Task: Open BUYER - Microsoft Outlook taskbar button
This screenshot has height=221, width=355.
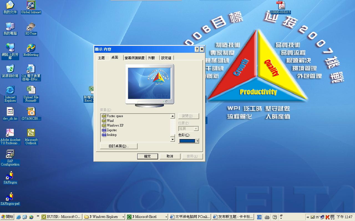Action: tap(61, 217)
